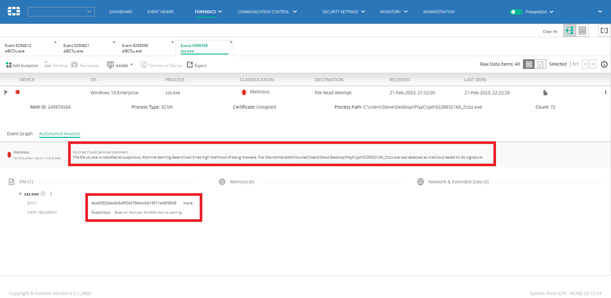
Task: Click Connect to Device button
Action: coord(161,65)
